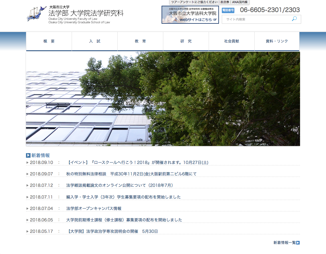The image size is (326, 254).
Task: Click the 新着情報 section heading
Action: tap(41, 155)
